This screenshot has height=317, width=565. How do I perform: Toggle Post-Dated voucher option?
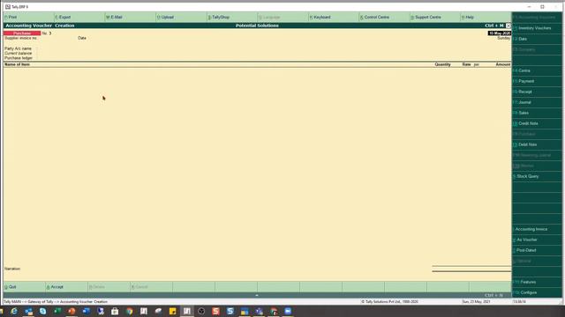tap(537, 250)
